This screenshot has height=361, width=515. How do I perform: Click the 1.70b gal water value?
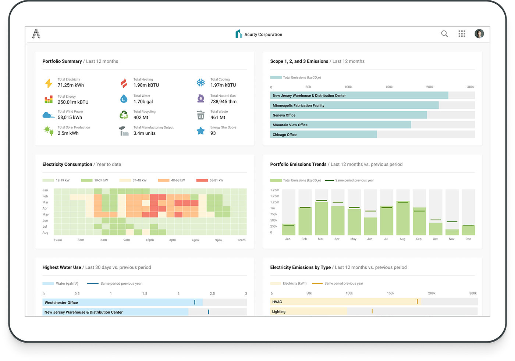pos(143,102)
